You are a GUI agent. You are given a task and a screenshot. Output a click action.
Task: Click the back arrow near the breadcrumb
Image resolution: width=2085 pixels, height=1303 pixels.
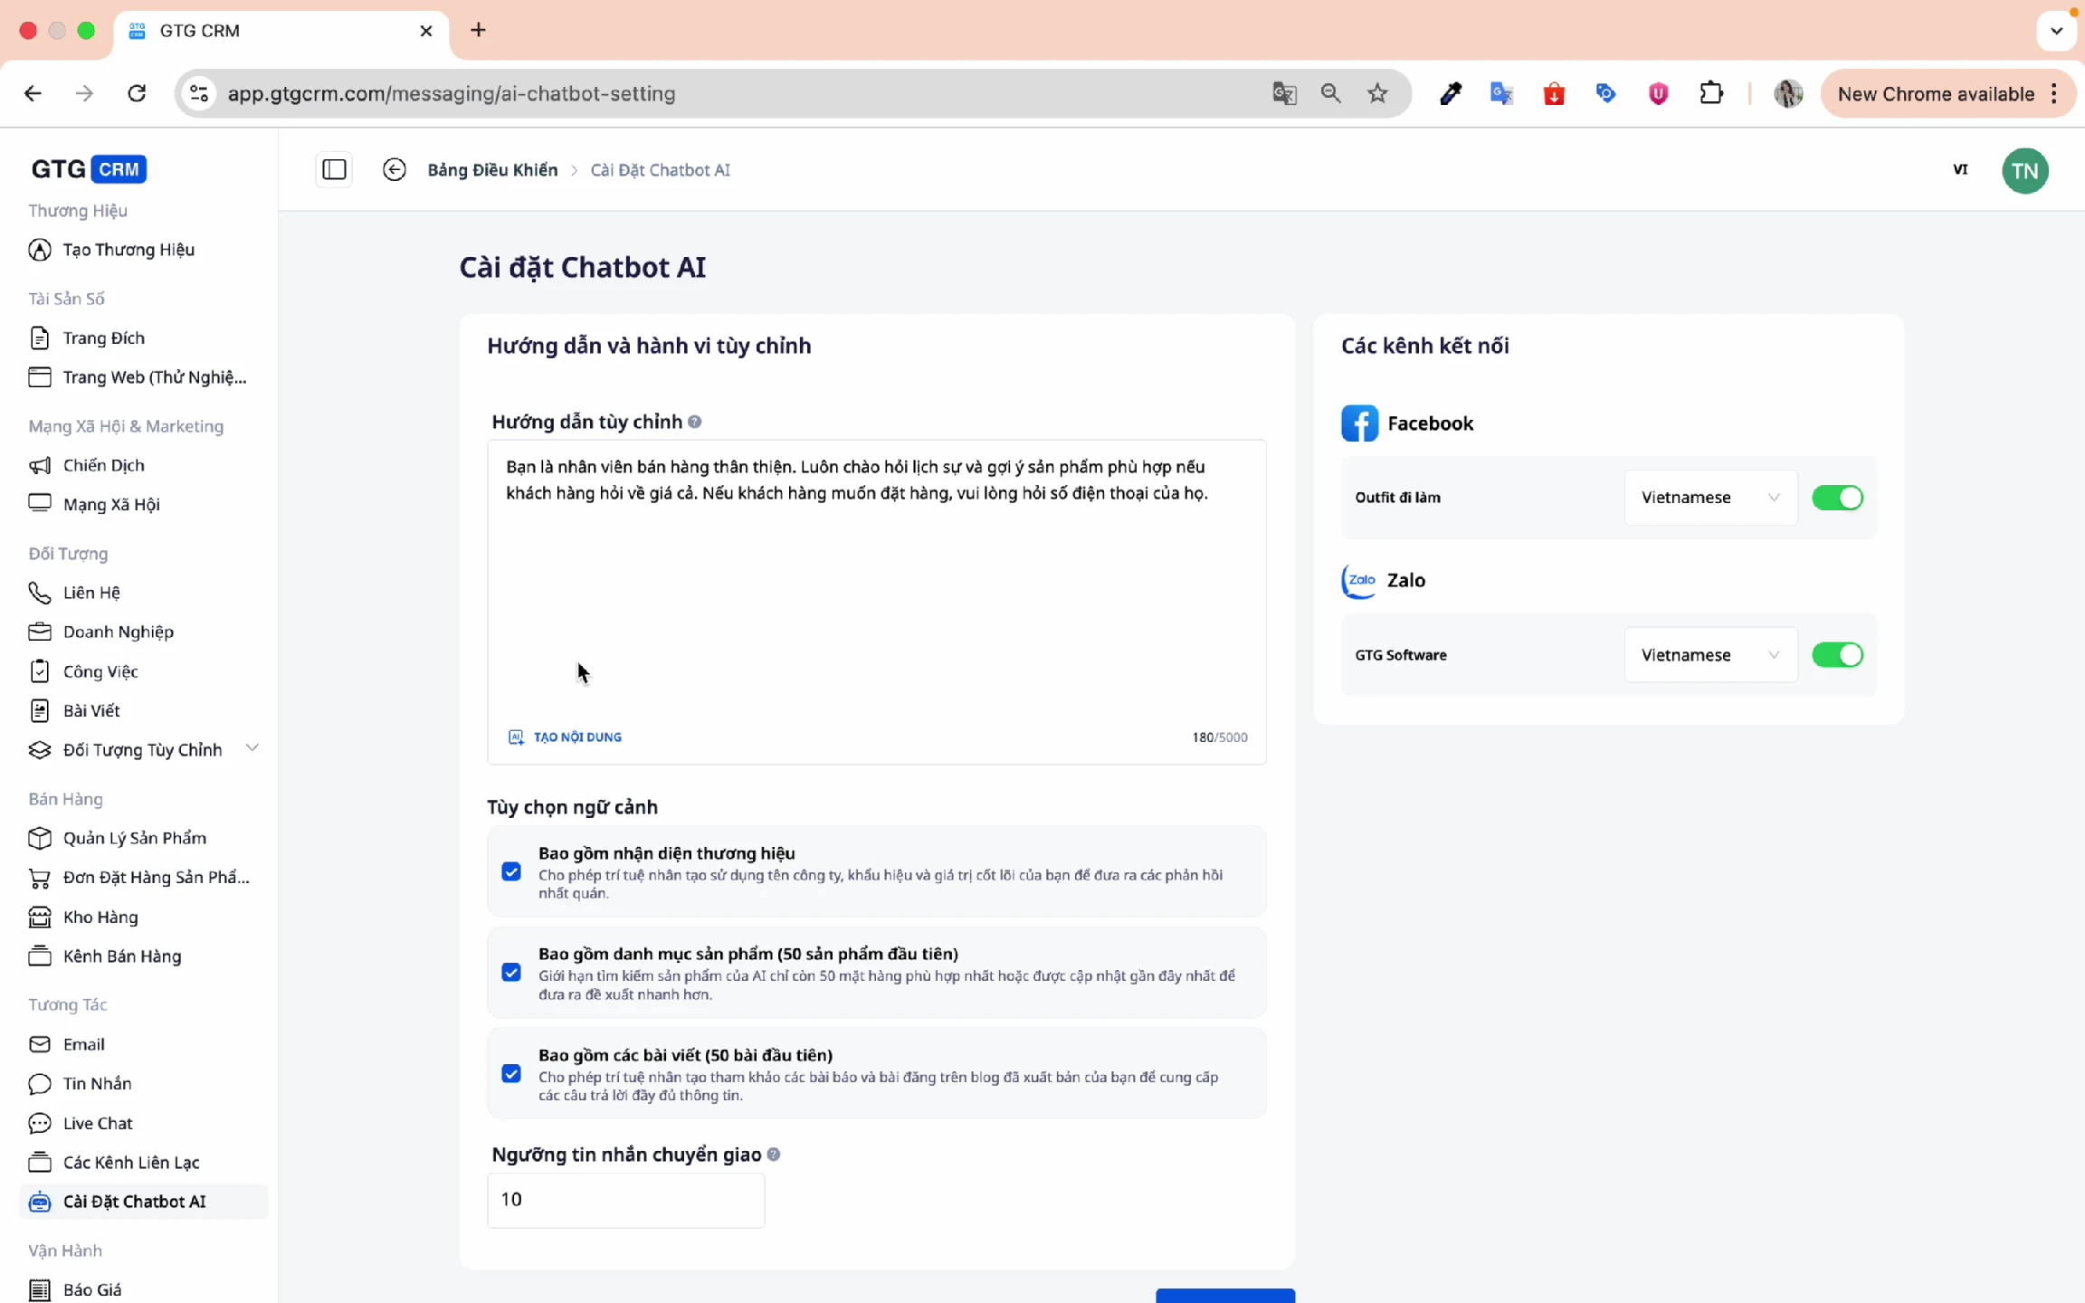(395, 169)
